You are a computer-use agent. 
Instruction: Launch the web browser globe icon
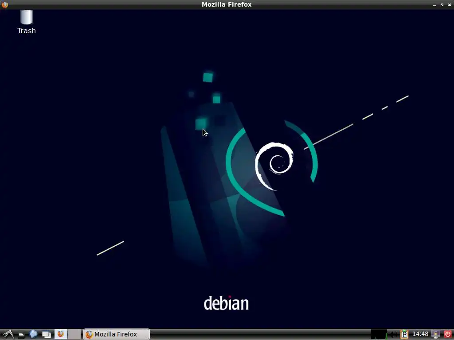click(33, 334)
